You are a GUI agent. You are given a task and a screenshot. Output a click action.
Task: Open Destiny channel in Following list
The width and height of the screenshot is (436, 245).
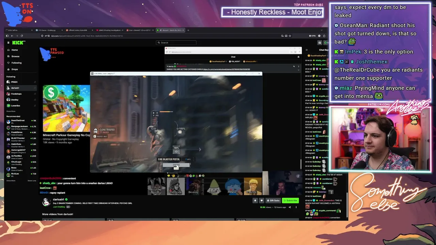pos(21,100)
